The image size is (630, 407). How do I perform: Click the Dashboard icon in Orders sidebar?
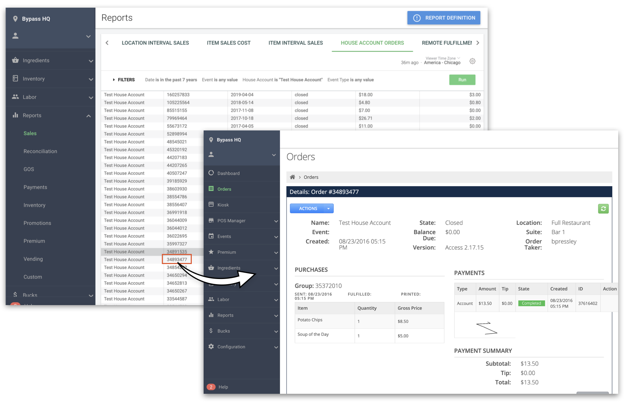point(211,173)
